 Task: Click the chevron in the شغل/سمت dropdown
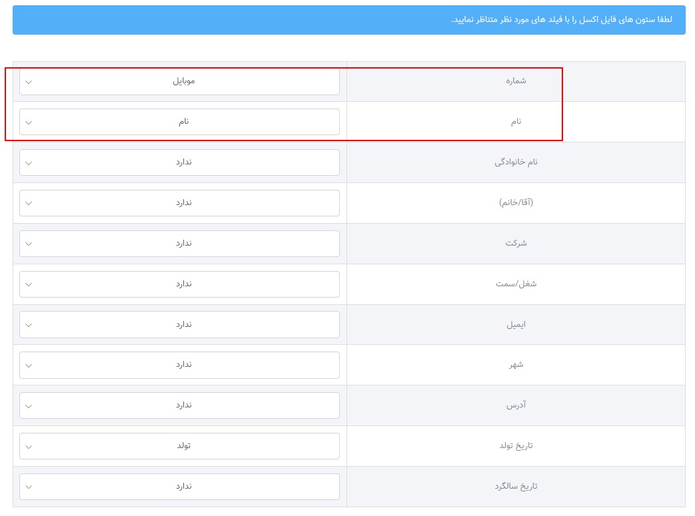coord(29,285)
